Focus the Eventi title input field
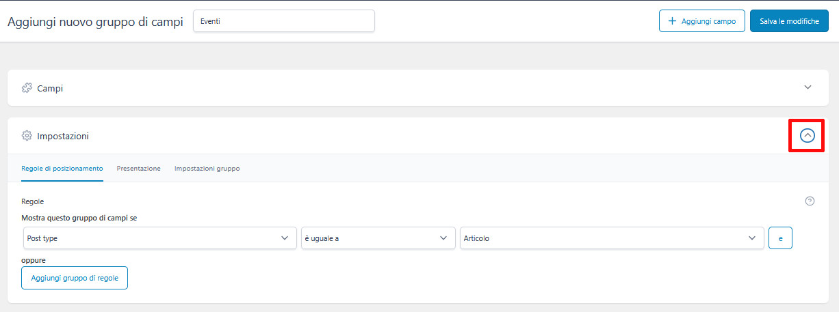The height and width of the screenshot is (312, 839). click(x=284, y=21)
